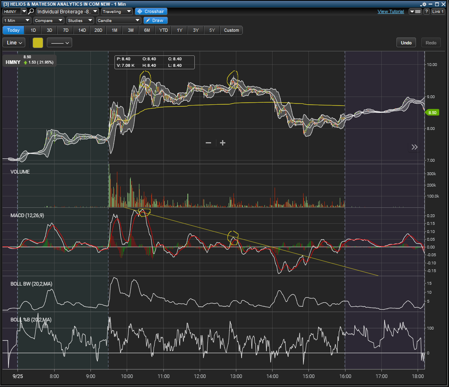Image resolution: width=449 pixels, height=387 pixels.
Task: Expand the Line drawing tool dropdown
Action: pos(14,42)
